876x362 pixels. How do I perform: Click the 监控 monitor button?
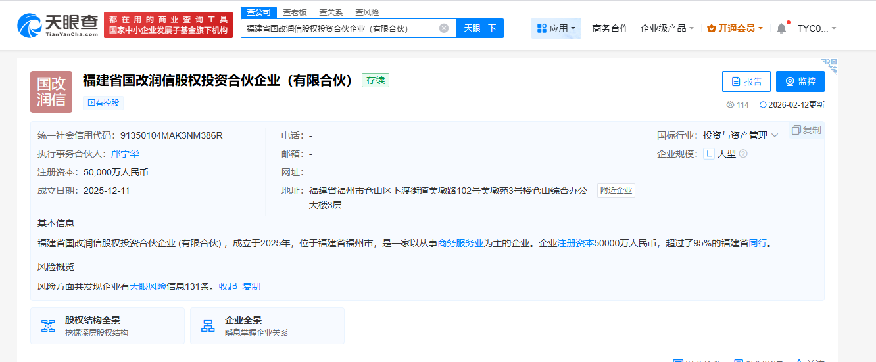click(x=800, y=81)
